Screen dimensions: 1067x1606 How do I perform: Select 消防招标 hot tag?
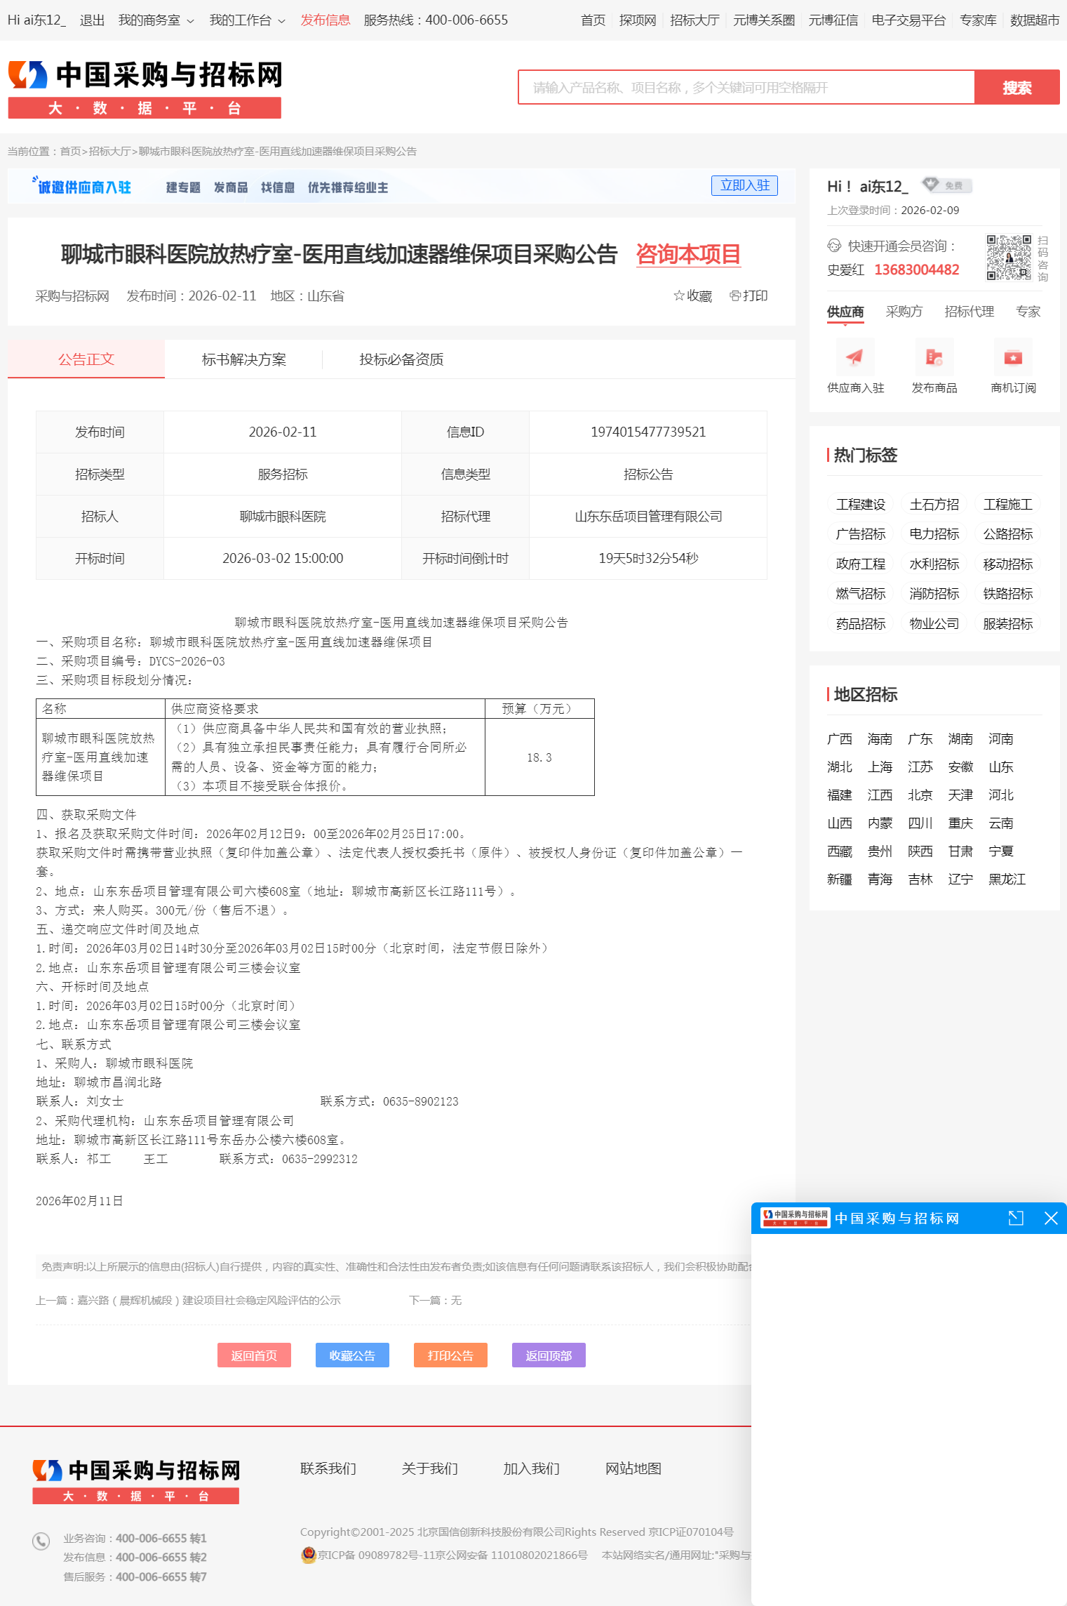(934, 593)
